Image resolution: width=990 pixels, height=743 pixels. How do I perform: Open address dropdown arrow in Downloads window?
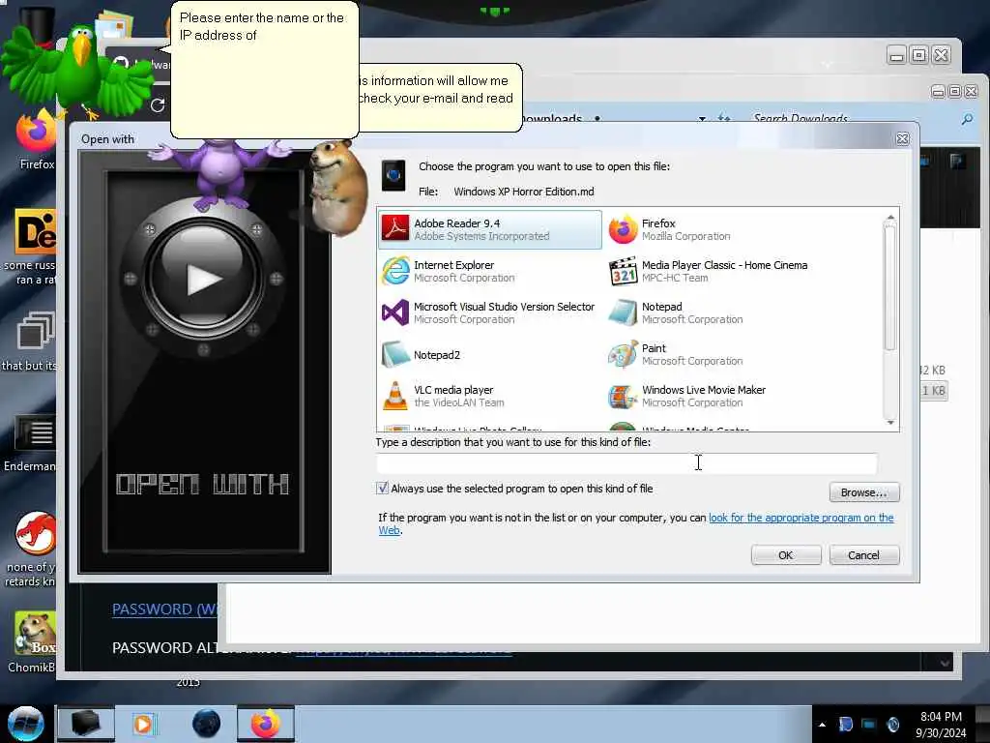702,118
